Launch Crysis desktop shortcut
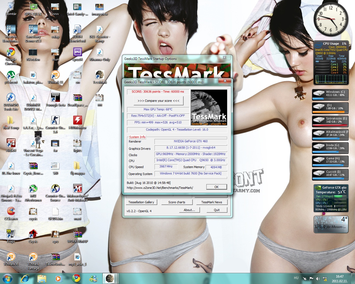The width and height of the screenshot is (355, 284). (33, 237)
